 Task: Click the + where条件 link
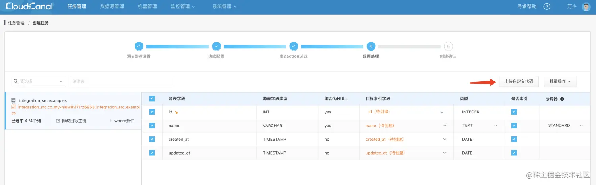(122, 121)
